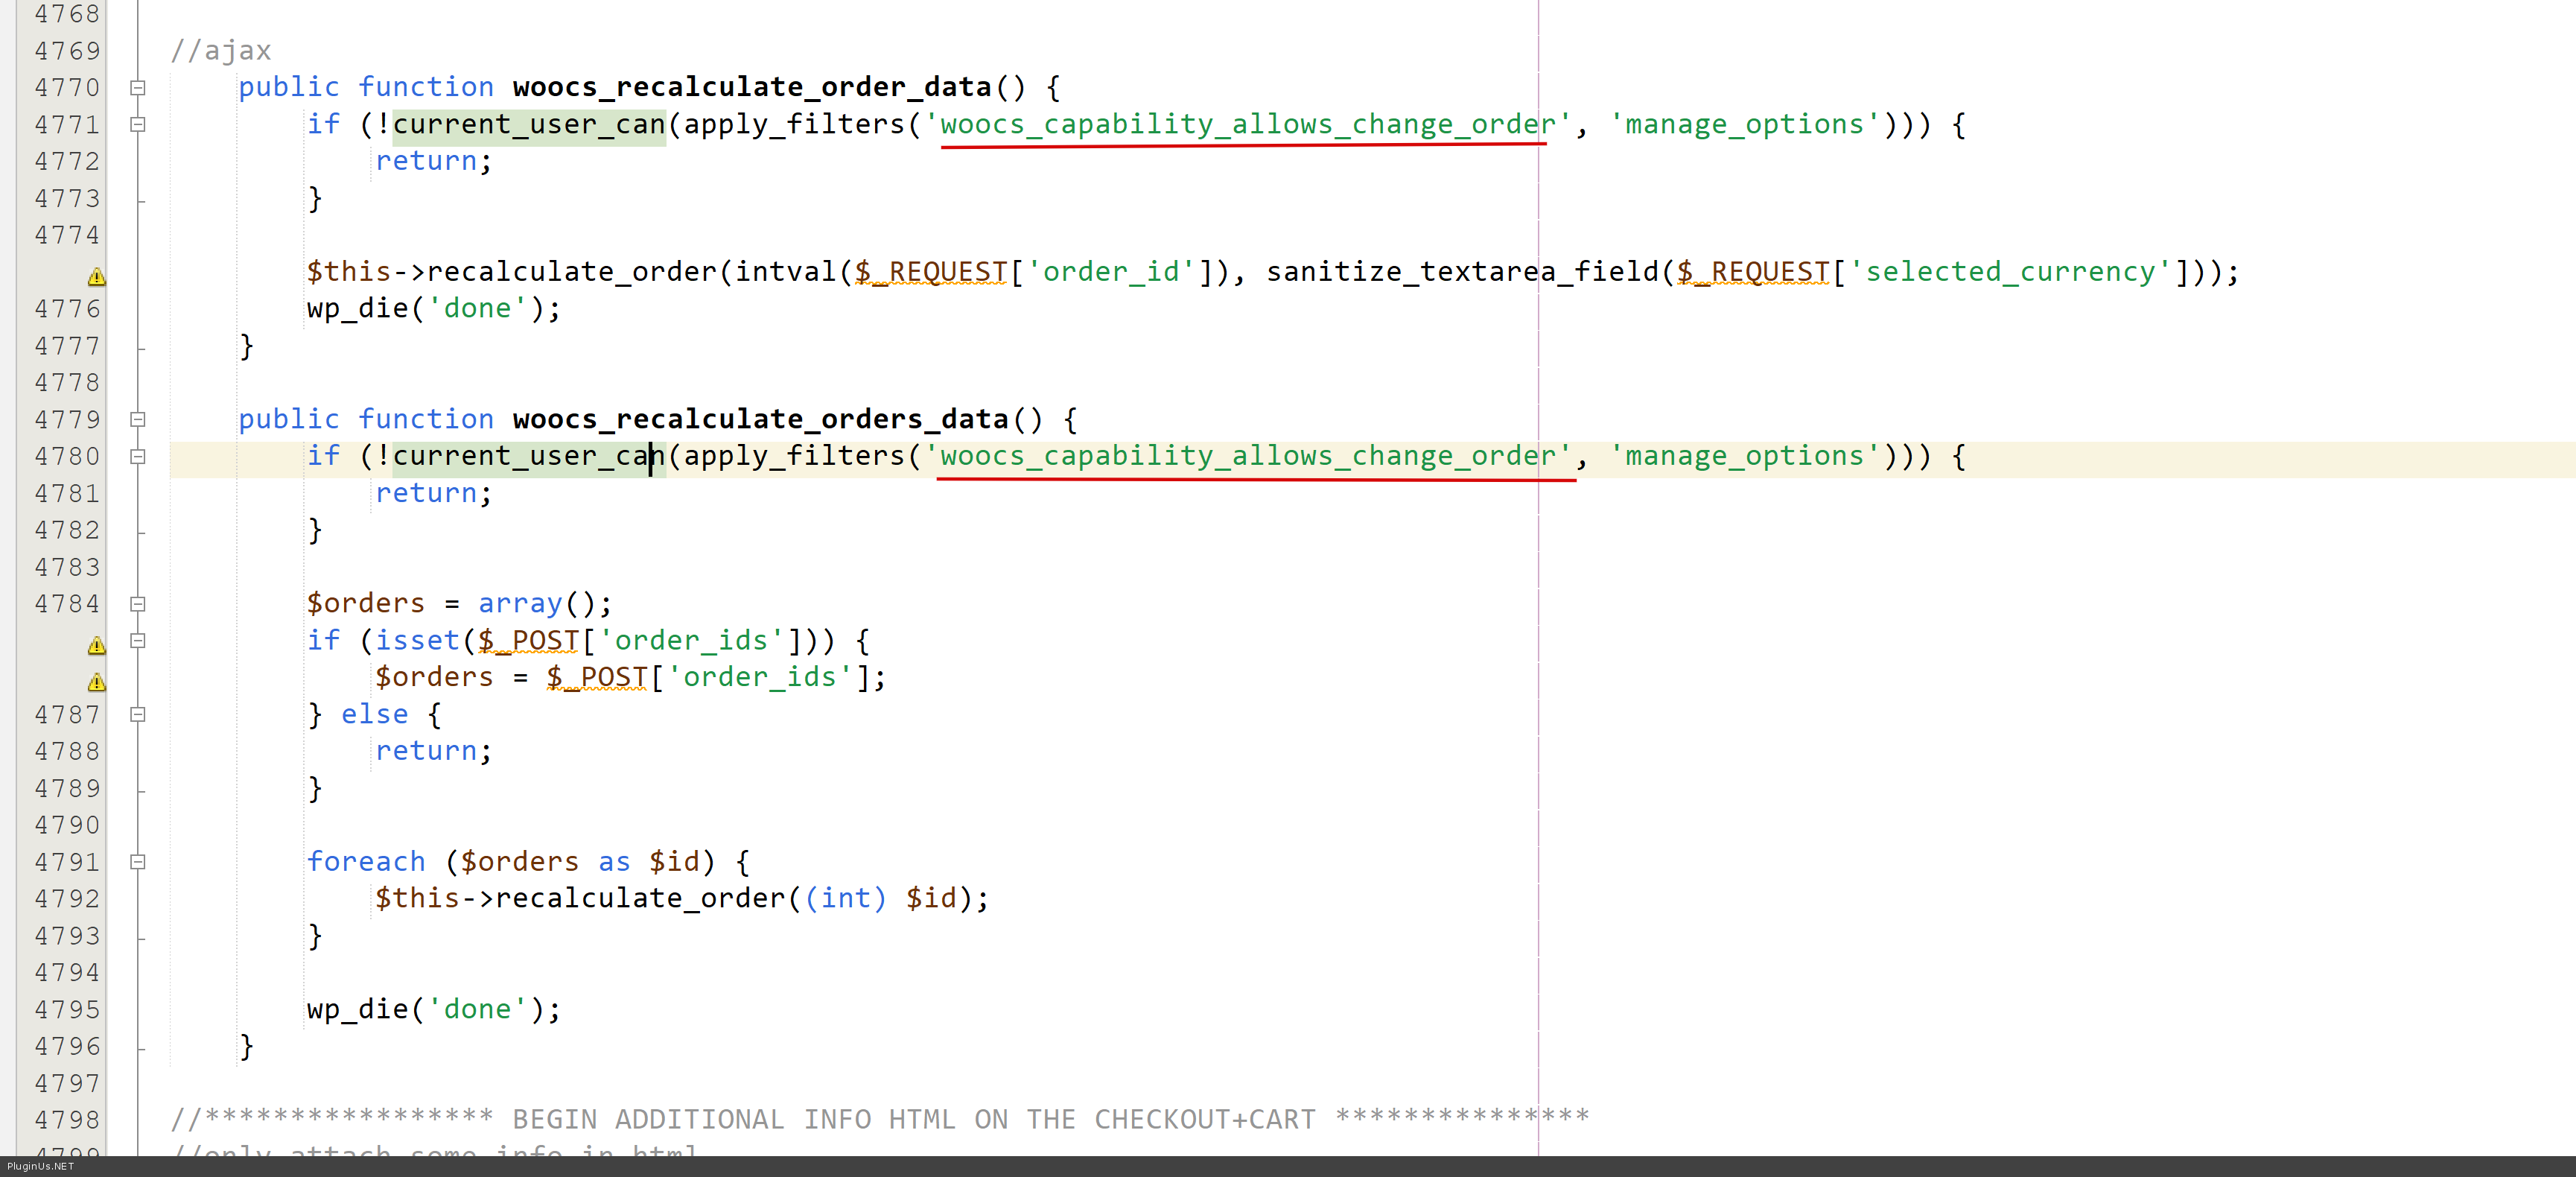Click the PluginUs.NET label in the status bar
Viewport: 2576px width, 1177px height.
point(40,1166)
